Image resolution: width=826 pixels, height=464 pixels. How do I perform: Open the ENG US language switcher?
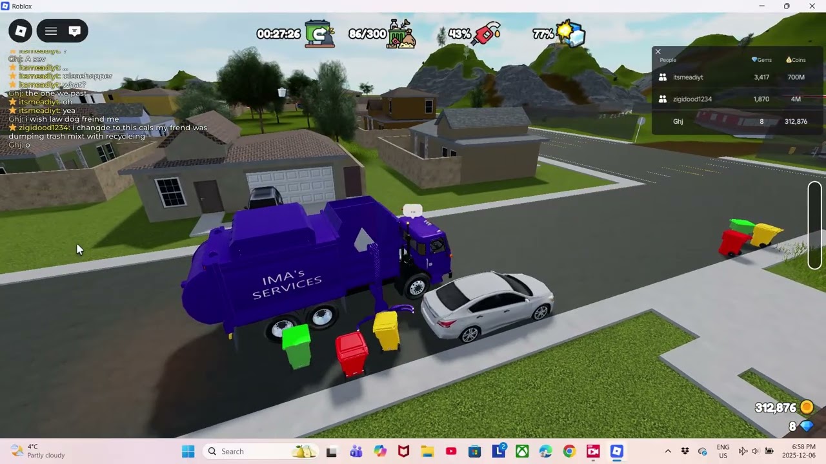(x=723, y=451)
